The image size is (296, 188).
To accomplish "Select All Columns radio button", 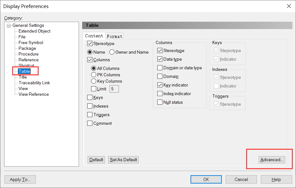I will [x=94, y=68].
